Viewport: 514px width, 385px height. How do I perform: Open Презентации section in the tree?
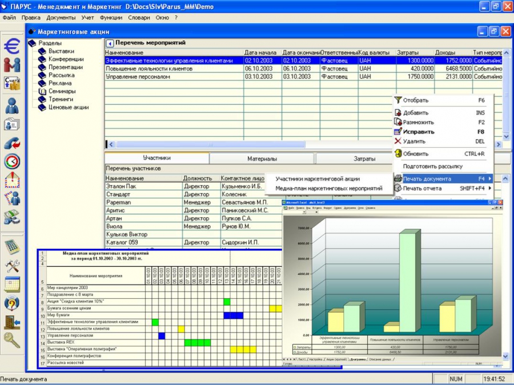point(66,67)
